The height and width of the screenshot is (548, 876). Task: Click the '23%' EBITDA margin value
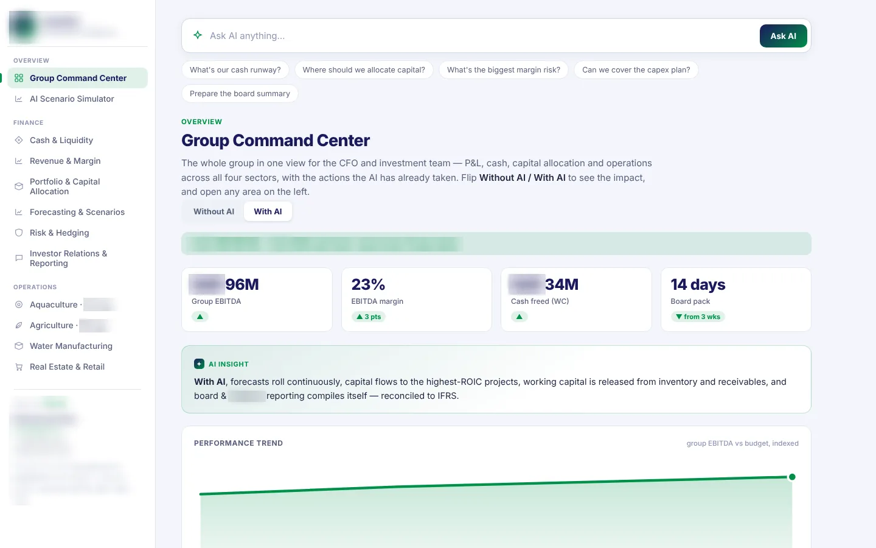(368, 284)
